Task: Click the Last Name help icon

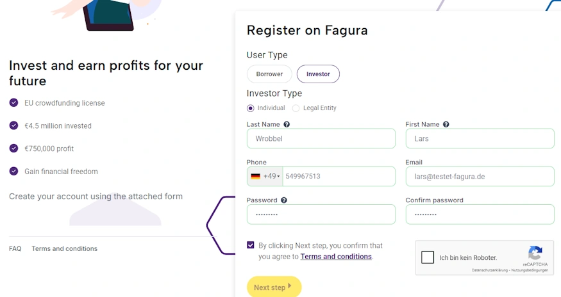Action: click(x=287, y=124)
